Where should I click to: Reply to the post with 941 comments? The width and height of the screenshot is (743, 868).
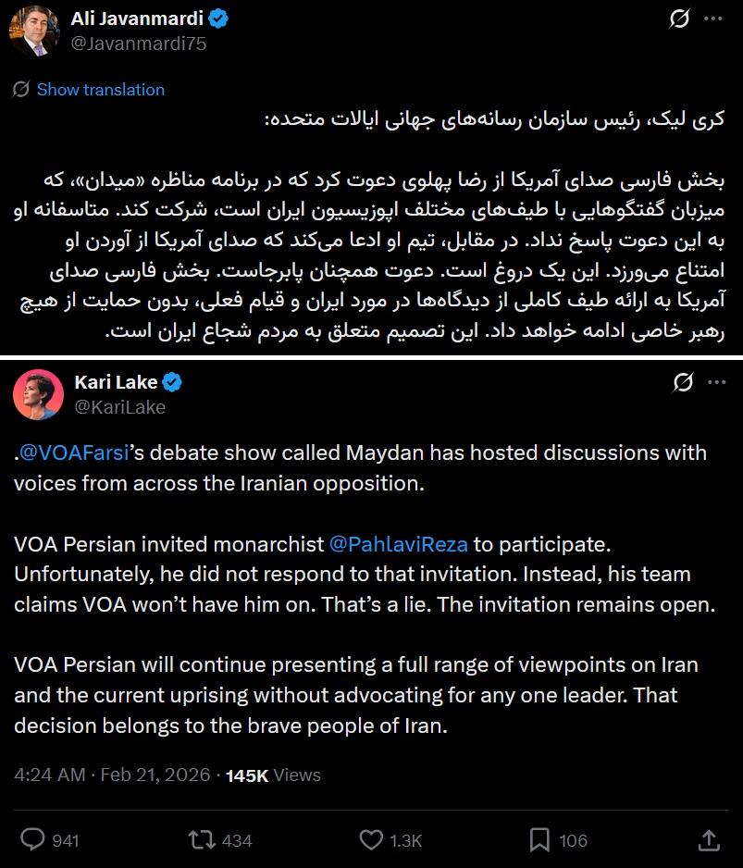[x=33, y=839]
